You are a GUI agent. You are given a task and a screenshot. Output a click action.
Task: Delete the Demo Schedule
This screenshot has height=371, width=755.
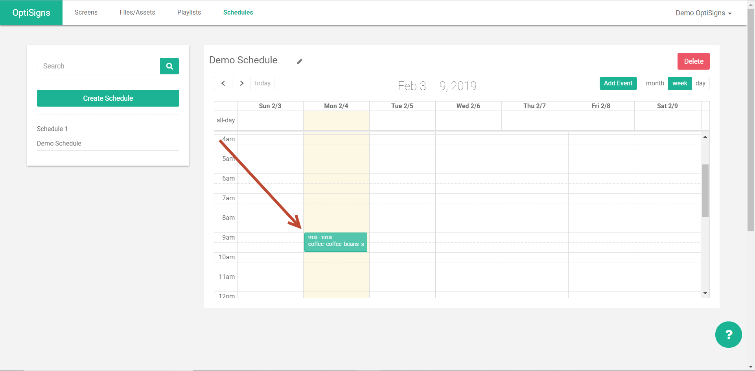pyautogui.click(x=694, y=61)
